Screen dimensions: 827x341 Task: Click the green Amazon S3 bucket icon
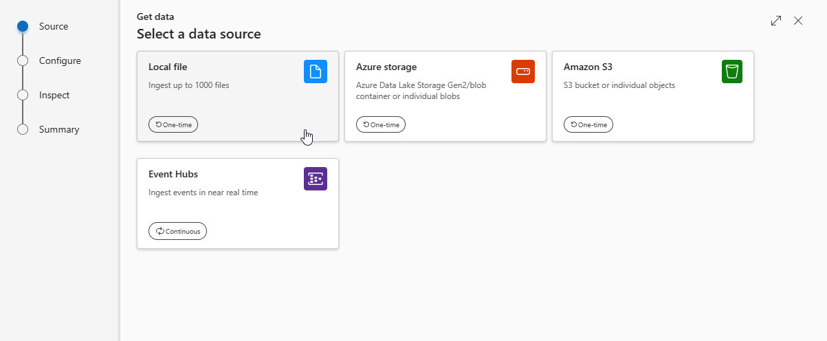tap(732, 71)
